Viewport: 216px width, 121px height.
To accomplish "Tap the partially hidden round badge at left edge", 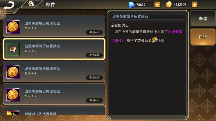I will pyautogui.click(x=3, y=14).
